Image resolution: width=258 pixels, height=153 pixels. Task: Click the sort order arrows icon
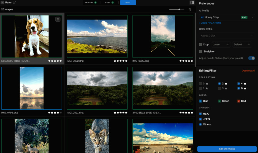click(x=190, y=9)
